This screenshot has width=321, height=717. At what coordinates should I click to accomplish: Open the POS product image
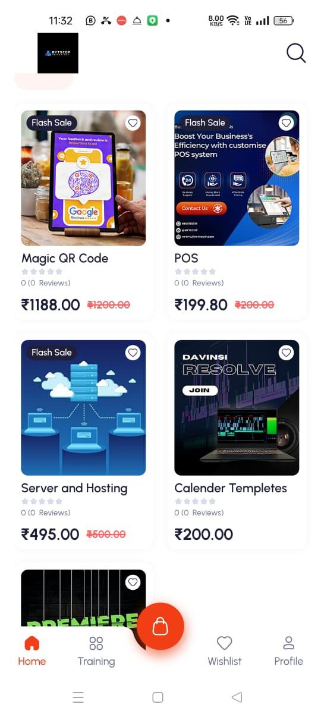237,178
